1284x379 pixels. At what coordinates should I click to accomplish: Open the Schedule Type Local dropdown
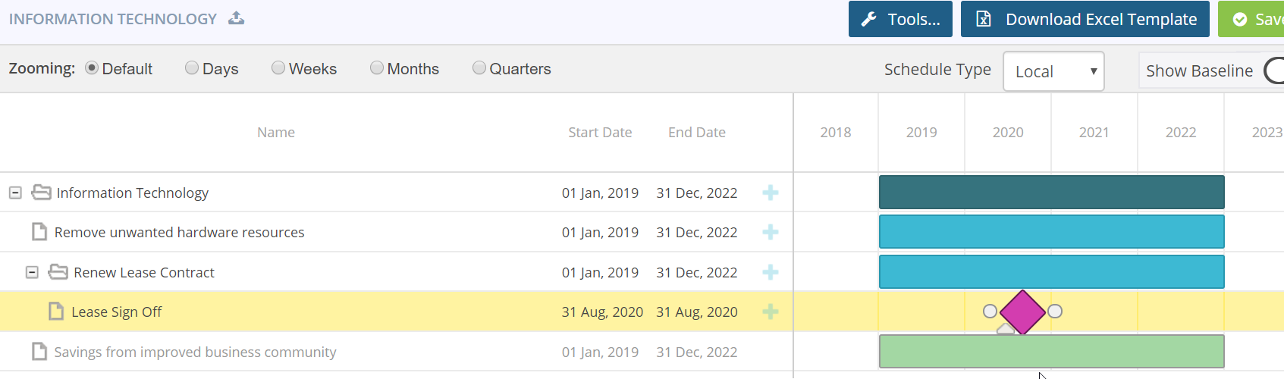click(1053, 71)
